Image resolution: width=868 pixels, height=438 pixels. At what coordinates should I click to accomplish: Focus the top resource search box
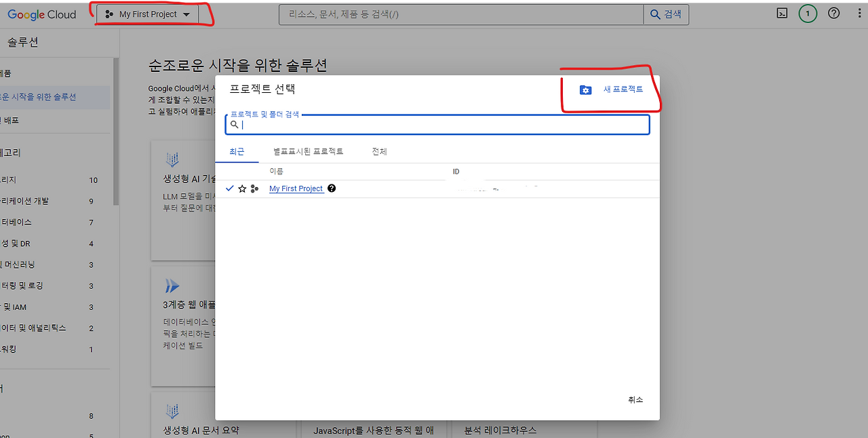(461, 14)
